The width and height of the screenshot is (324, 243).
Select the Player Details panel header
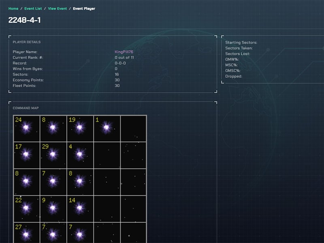pos(26,42)
